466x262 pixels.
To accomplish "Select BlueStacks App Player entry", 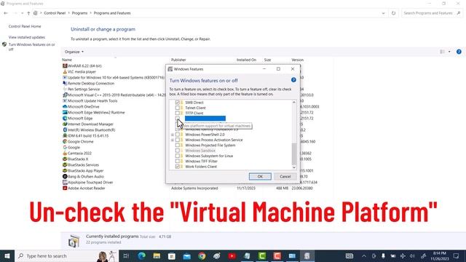I will [x=83, y=170].
